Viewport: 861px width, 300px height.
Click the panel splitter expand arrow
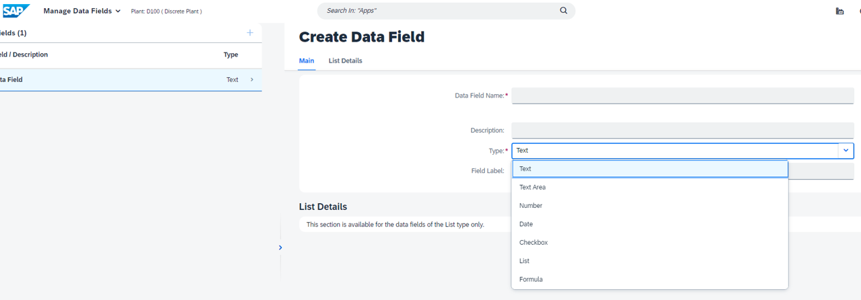click(x=280, y=248)
